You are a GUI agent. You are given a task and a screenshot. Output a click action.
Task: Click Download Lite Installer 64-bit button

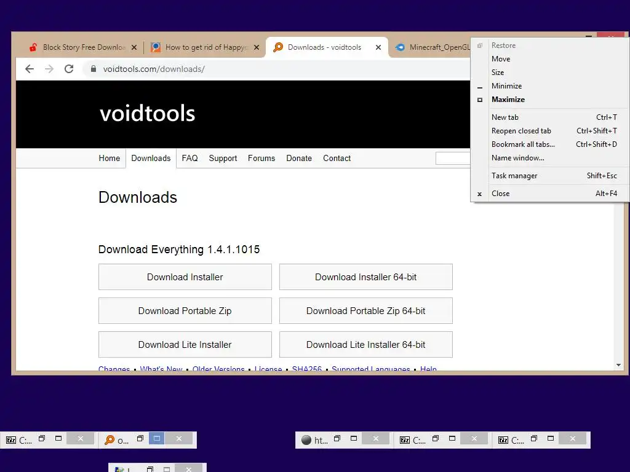click(x=366, y=344)
